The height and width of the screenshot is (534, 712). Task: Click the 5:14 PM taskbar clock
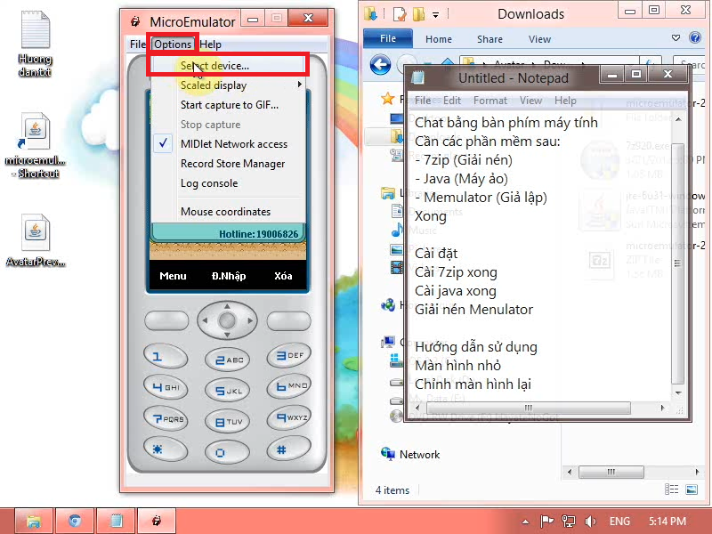click(667, 521)
